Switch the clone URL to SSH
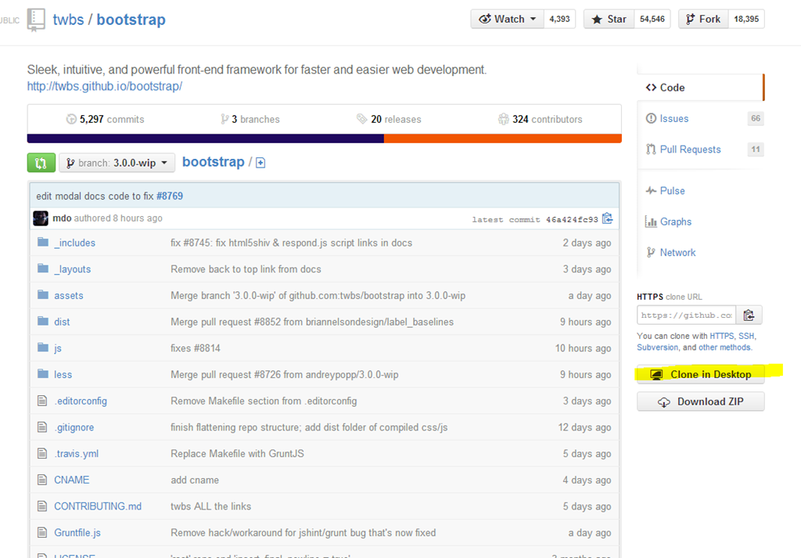801x558 pixels. tap(746, 336)
